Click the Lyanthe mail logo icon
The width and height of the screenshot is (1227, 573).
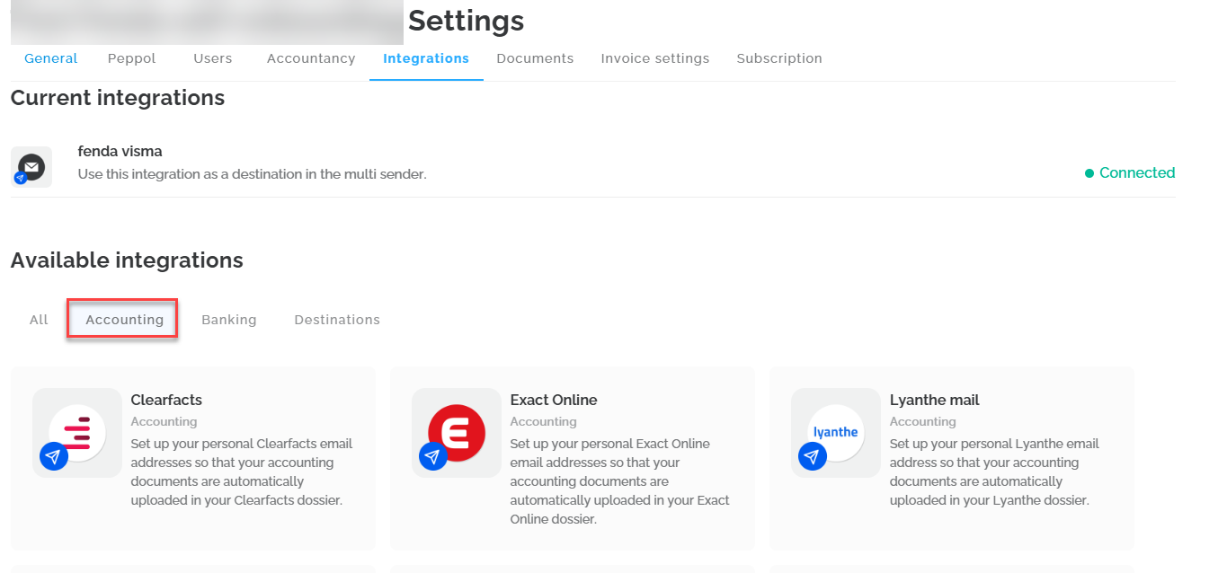836,433
